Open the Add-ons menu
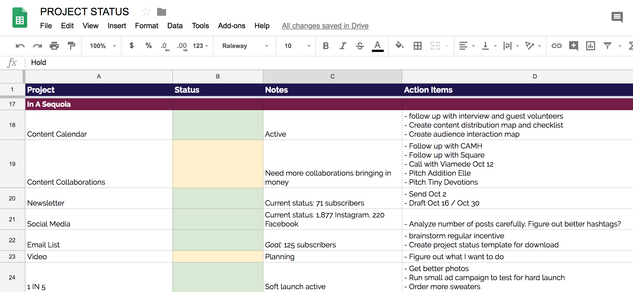The height and width of the screenshot is (292, 633). 232,26
